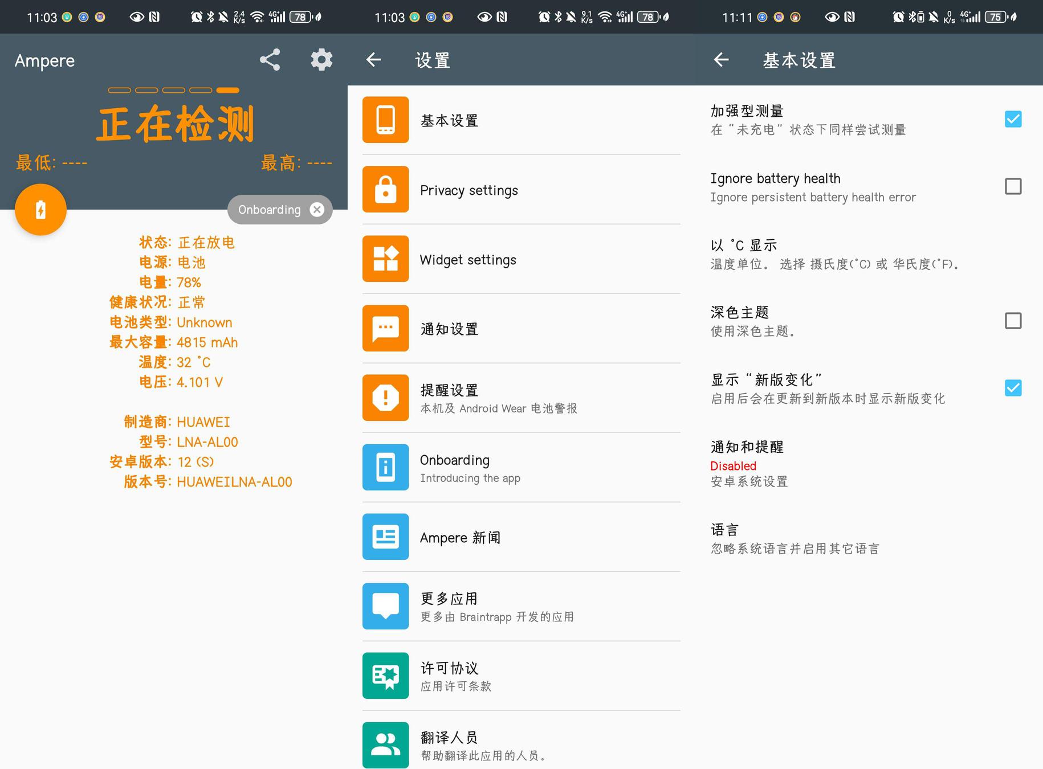Image resolution: width=1043 pixels, height=769 pixels.
Task: Click the progress dashes above 正在检测
Action: (174, 90)
